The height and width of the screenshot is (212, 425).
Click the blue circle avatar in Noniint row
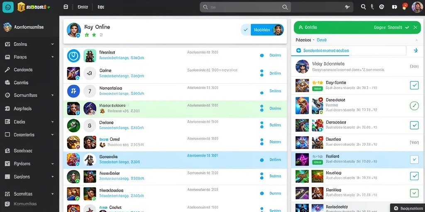coord(73,55)
